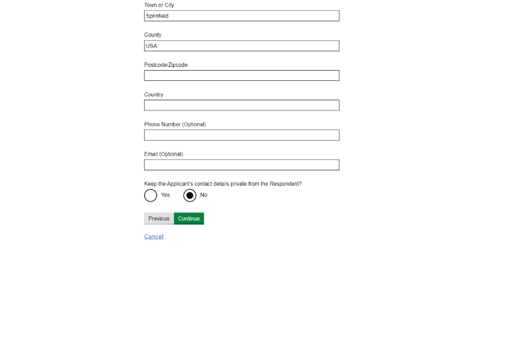The width and height of the screenshot is (518, 345).
Task: Click the Phone Number text box
Action: 241,135
